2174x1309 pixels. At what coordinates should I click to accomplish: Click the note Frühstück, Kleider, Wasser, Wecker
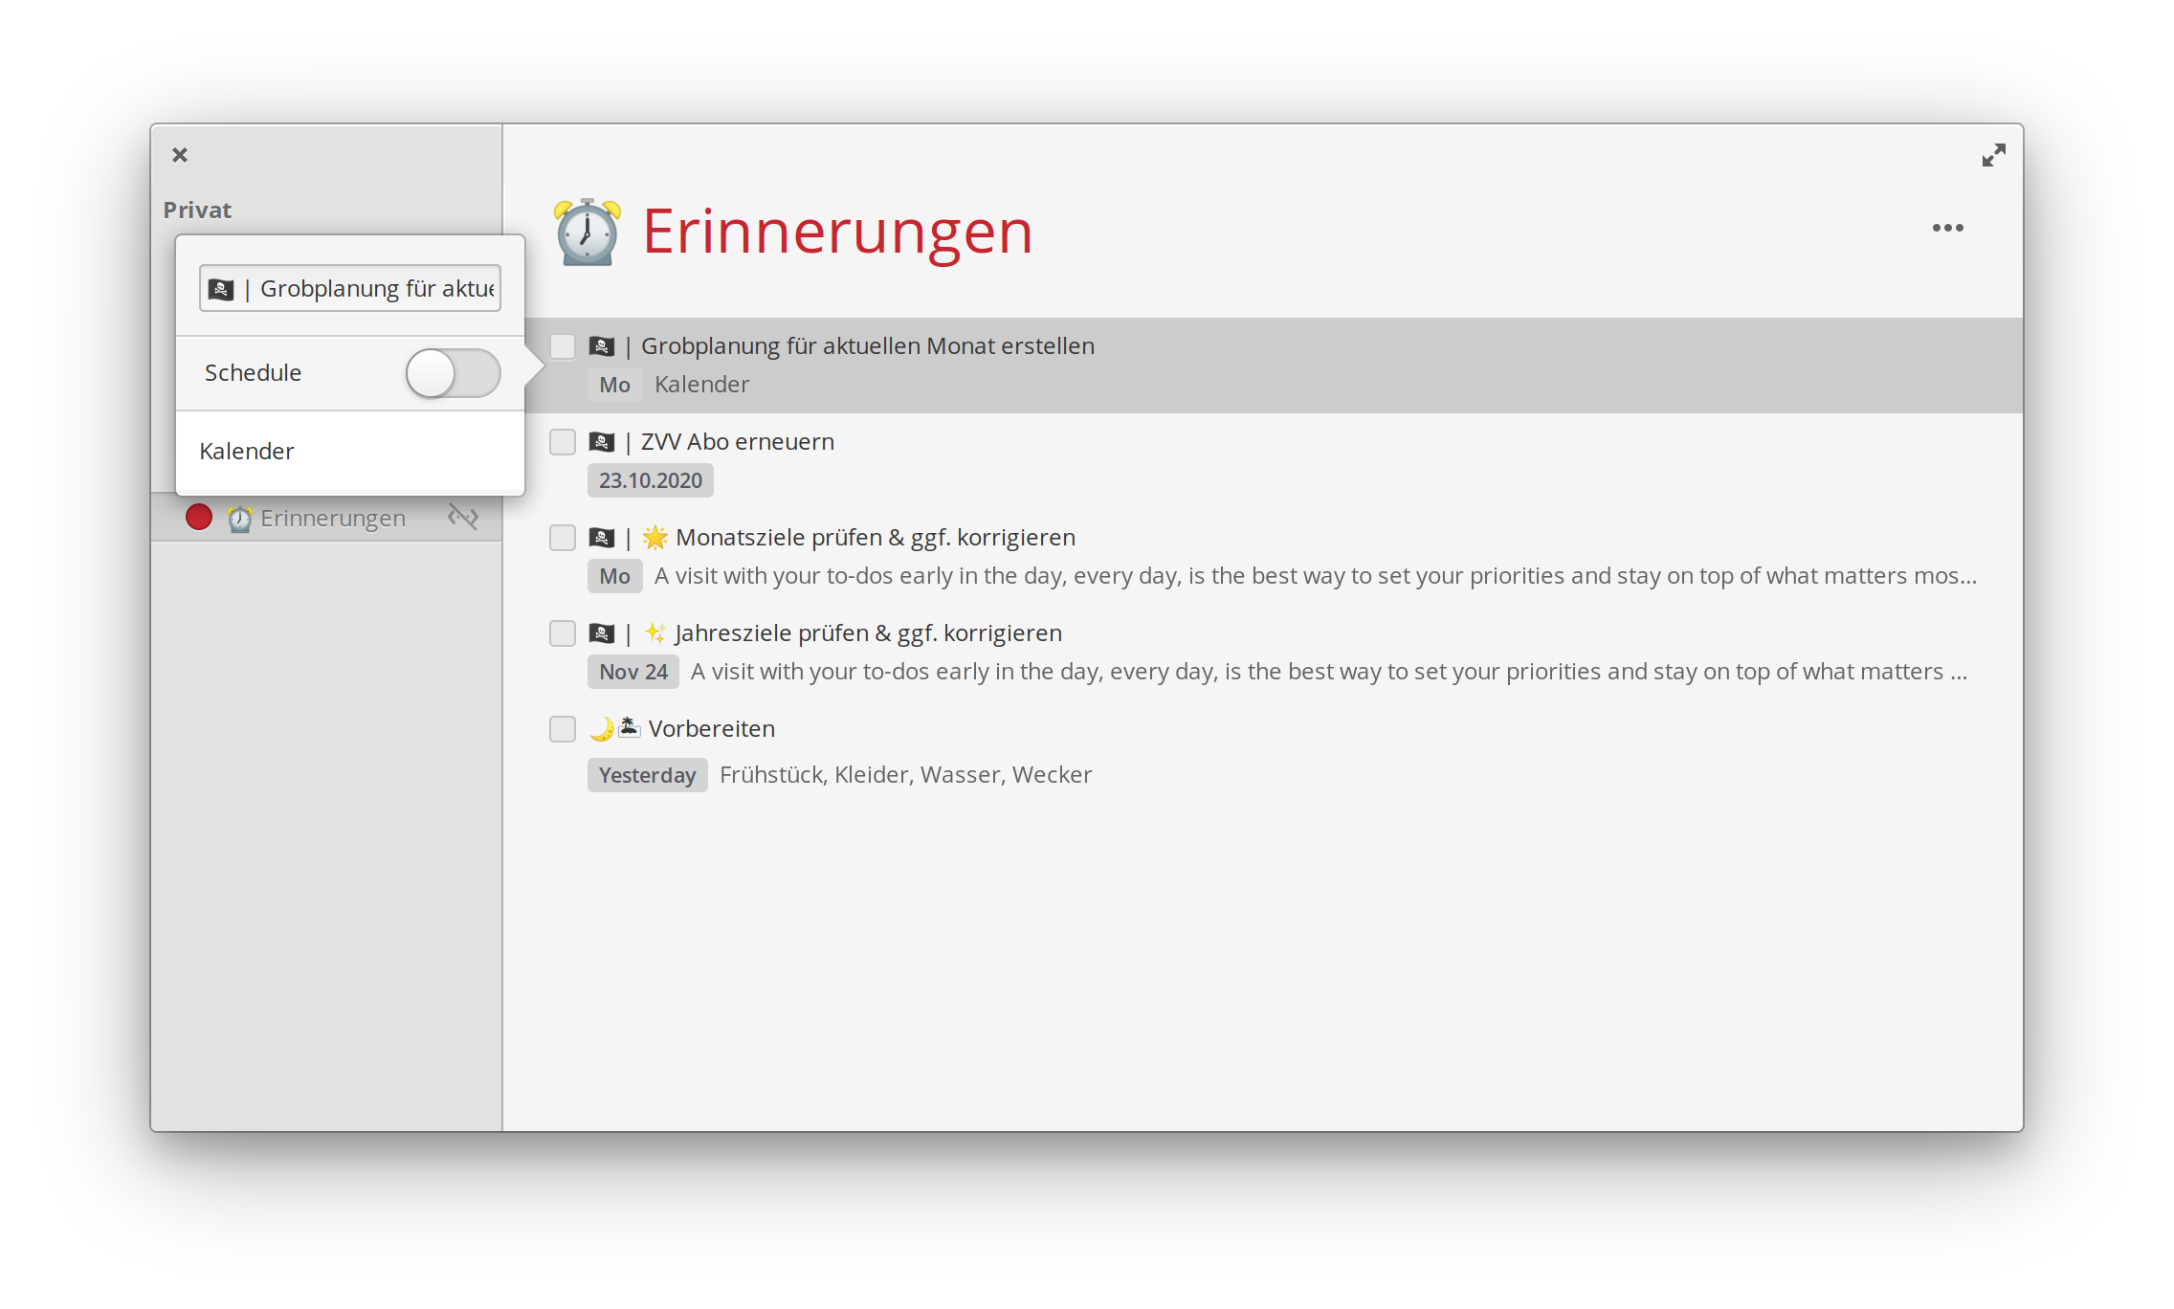(905, 775)
